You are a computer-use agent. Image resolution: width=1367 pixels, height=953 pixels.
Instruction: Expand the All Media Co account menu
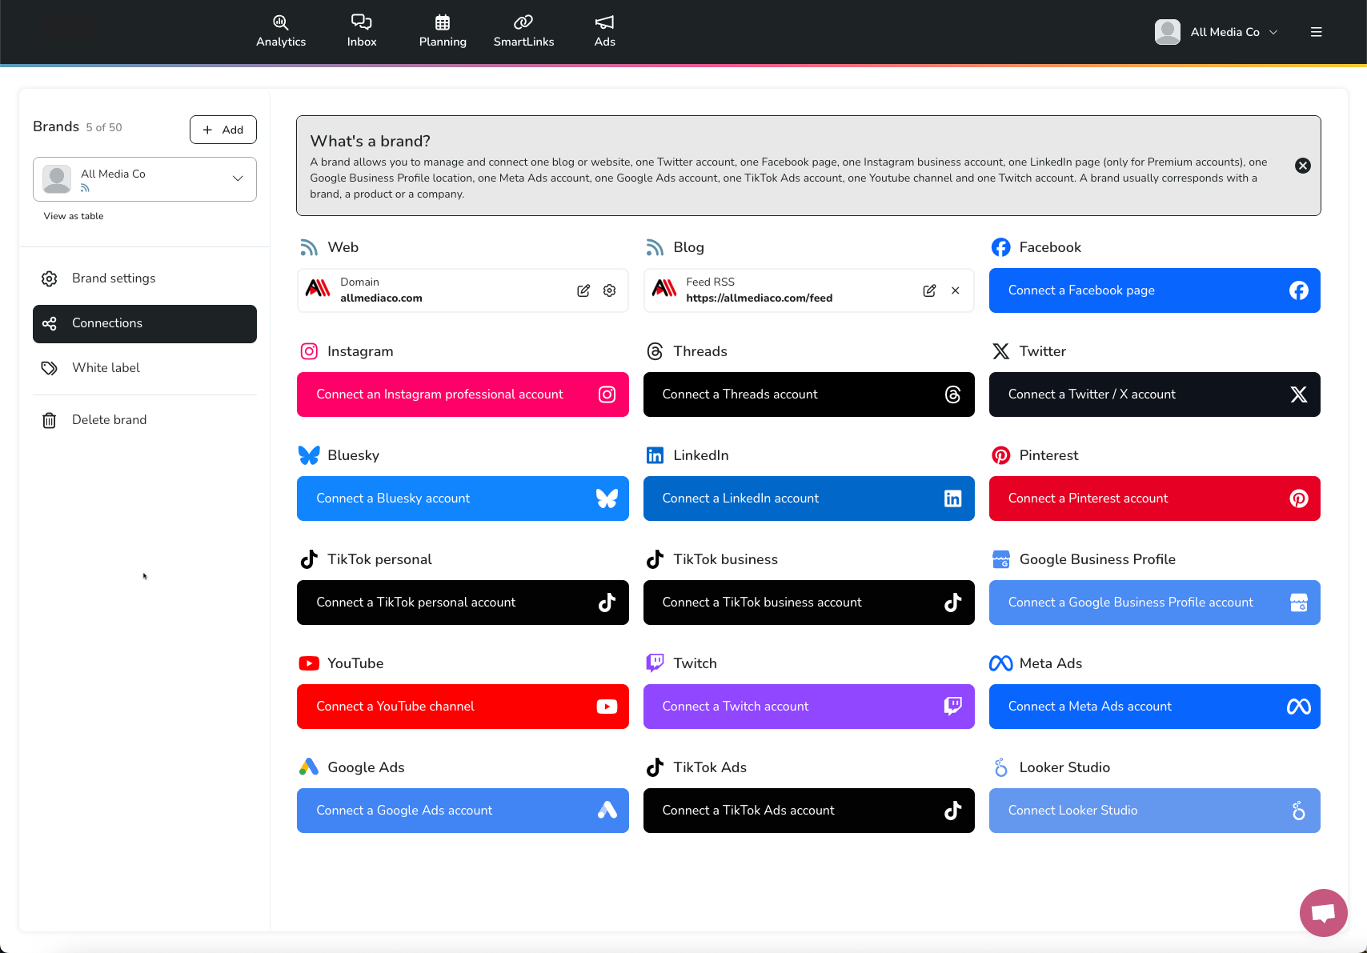(x=1217, y=32)
